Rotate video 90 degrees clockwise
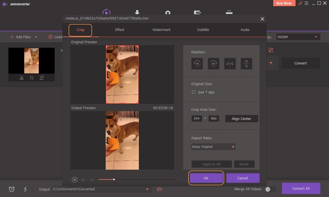The image size is (329, 197). (213, 64)
